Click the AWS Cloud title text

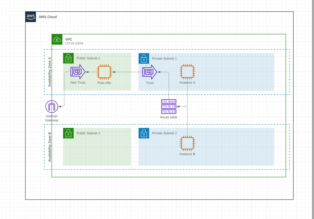[48, 17]
